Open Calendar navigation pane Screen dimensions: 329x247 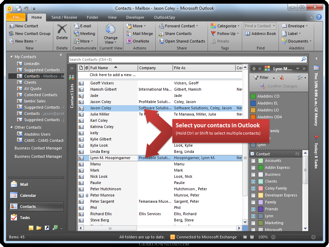tap(36, 195)
